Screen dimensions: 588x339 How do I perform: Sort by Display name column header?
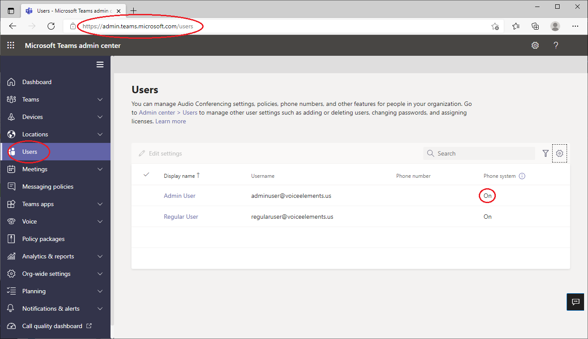pos(182,176)
